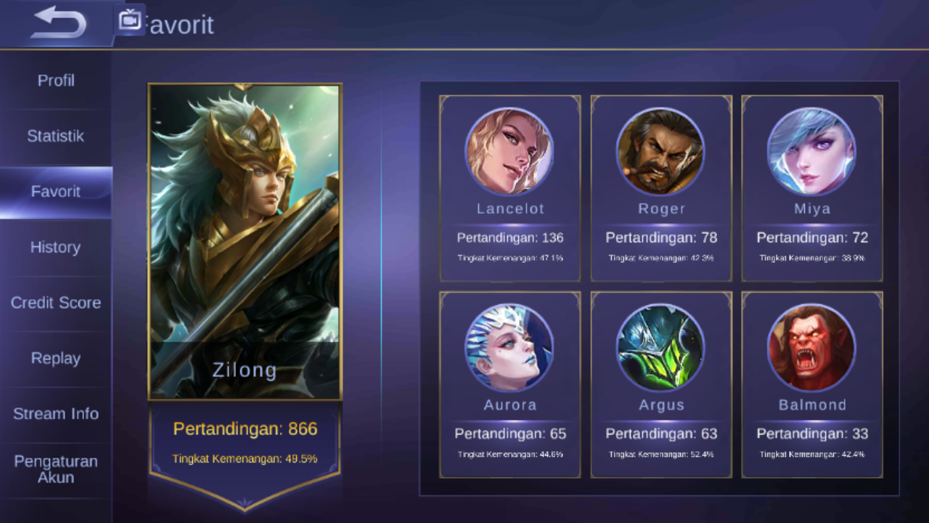Open the History tab
929x523 pixels.
click(56, 247)
